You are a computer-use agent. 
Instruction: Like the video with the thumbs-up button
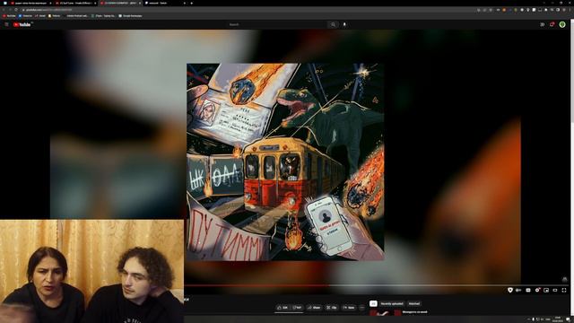coord(283,308)
